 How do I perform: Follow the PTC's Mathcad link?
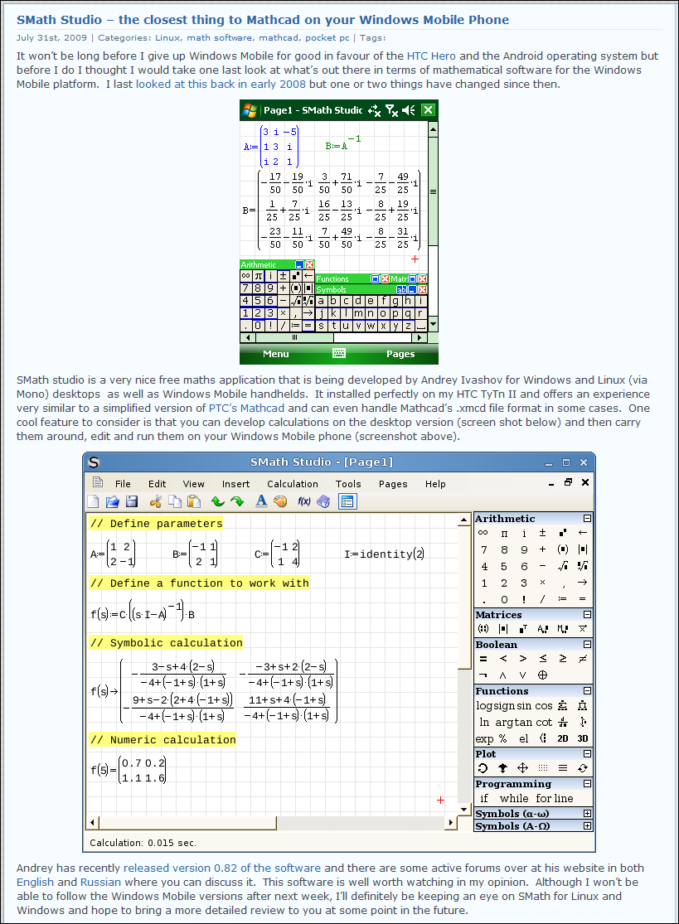tap(246, 408)
